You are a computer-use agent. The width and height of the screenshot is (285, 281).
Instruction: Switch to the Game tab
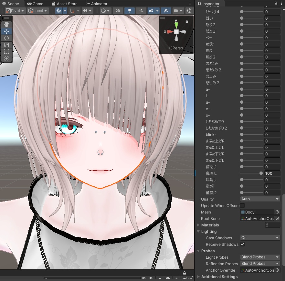click(x=35, y=4)
